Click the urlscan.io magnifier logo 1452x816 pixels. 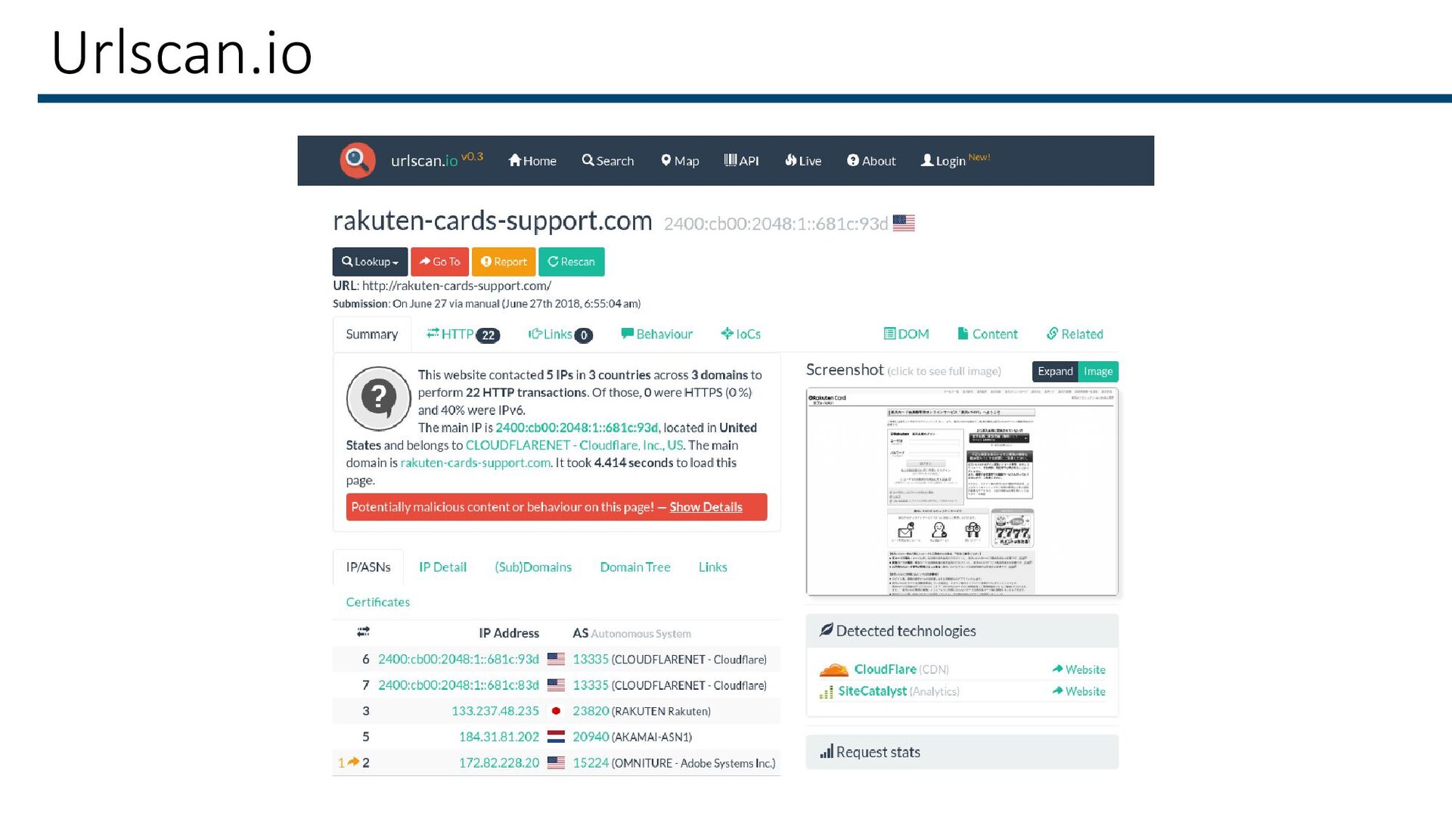point(358,160)
